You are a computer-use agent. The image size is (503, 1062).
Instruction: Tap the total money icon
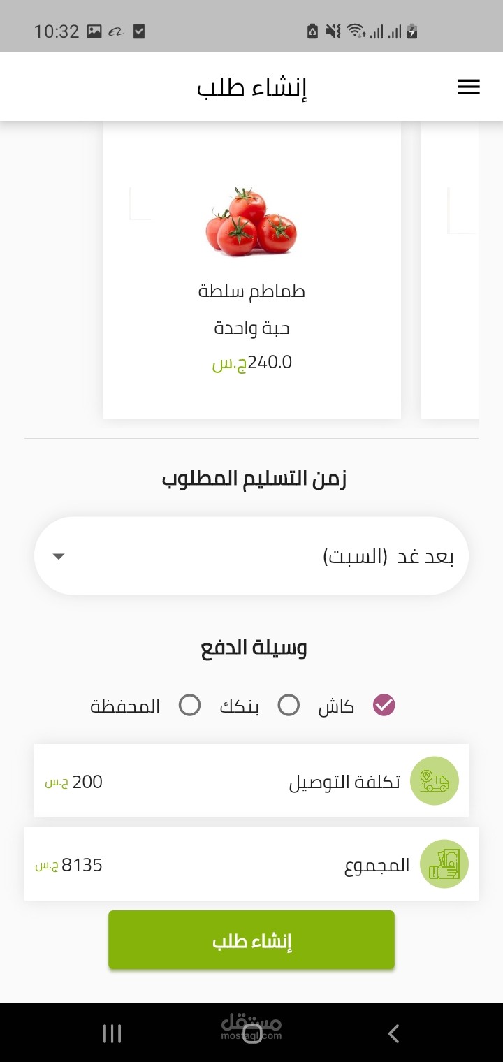point(444,864)
